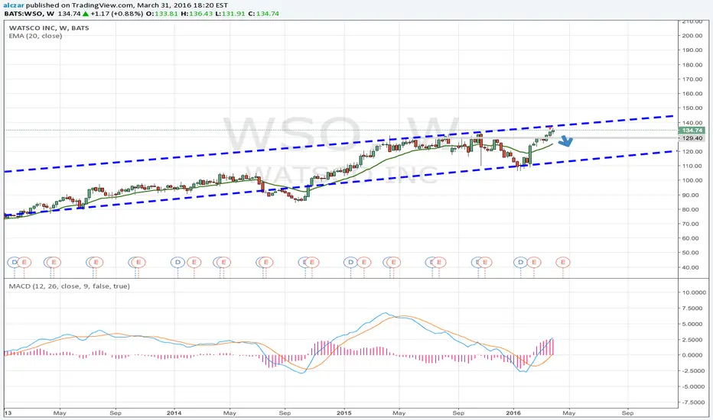Click the +1.17 (+0.88%) change value
713x420 pixels.
[x=117, y=14]
